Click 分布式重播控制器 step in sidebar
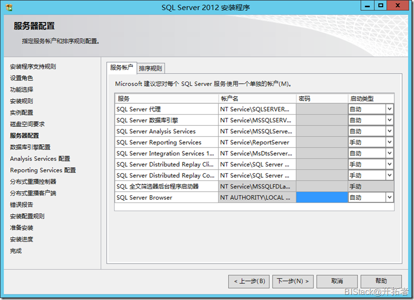 (x=33, y=182)
